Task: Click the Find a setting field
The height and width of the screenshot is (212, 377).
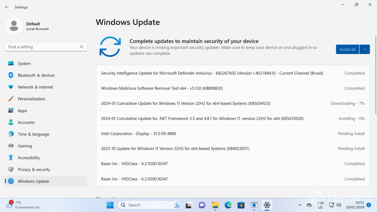Action: pos(43,47)
